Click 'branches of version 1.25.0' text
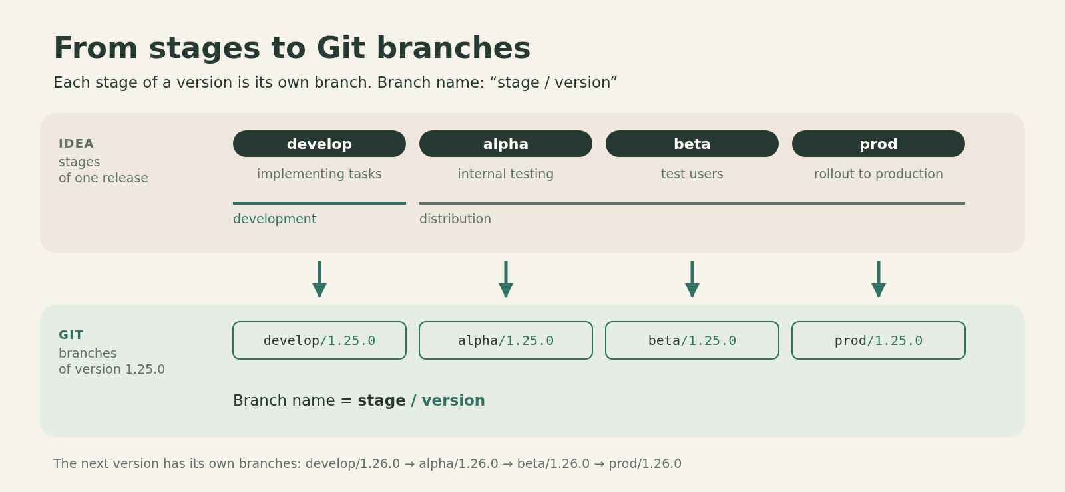1065x492 pixels. point(112,361)
